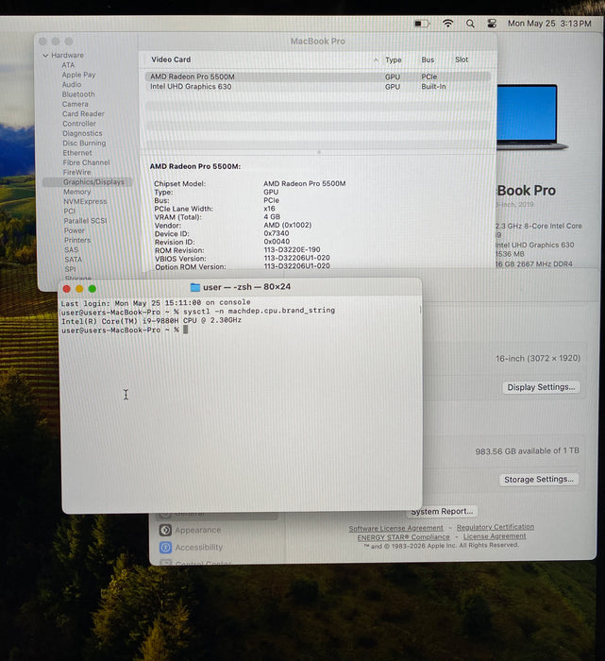Open Software License Agreement link
This screenshot has width=605, height=661.
(395, 528)
